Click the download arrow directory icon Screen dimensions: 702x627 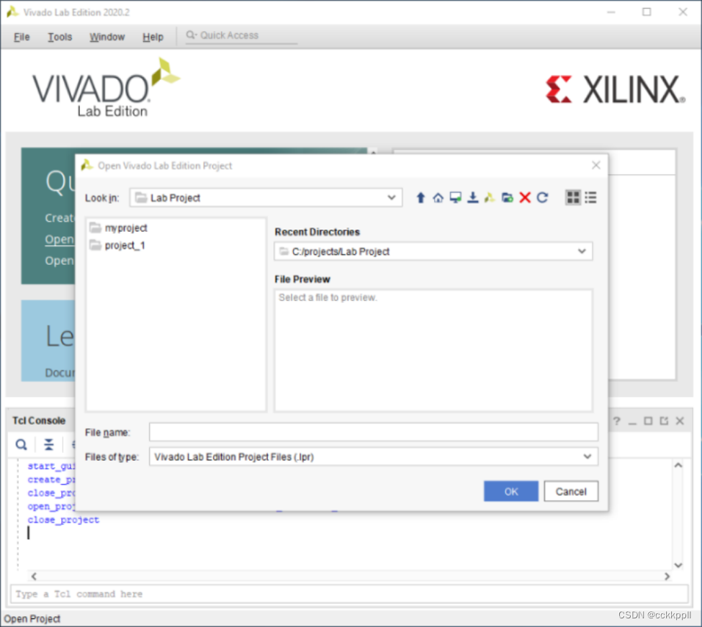[x=473, y=197]
